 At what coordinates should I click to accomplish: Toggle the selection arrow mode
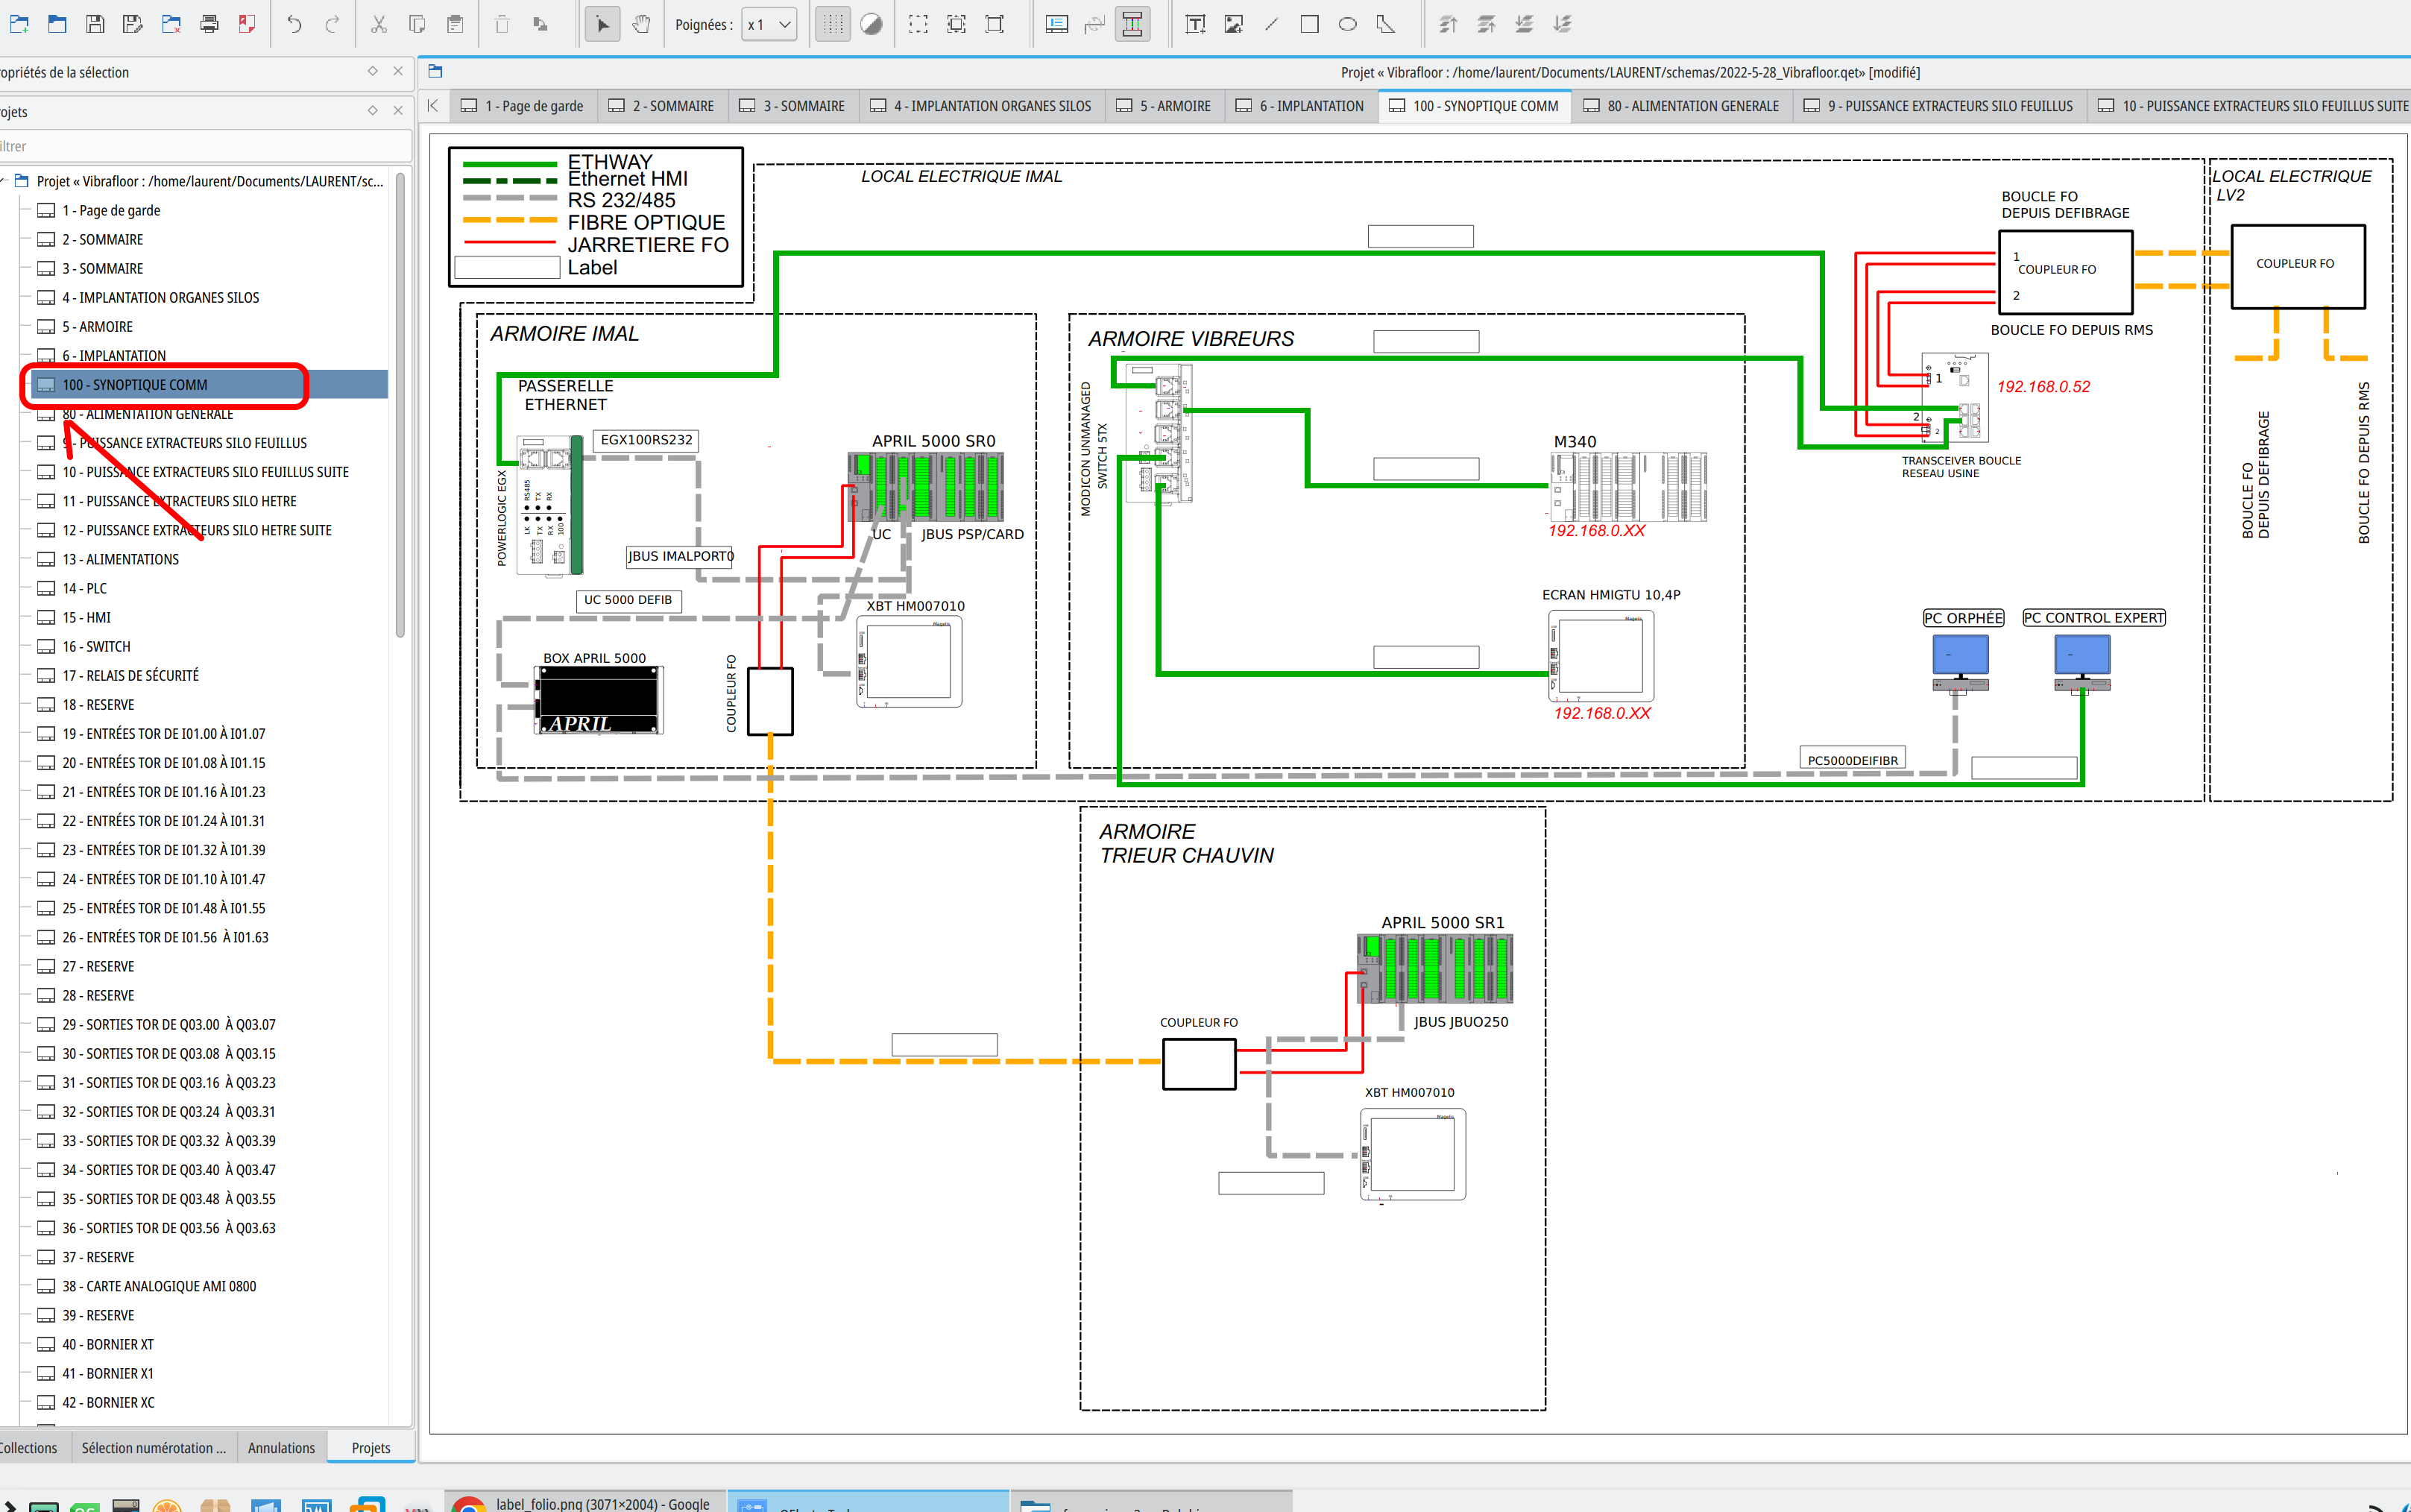pyautogui.click(x=602, y=24)
